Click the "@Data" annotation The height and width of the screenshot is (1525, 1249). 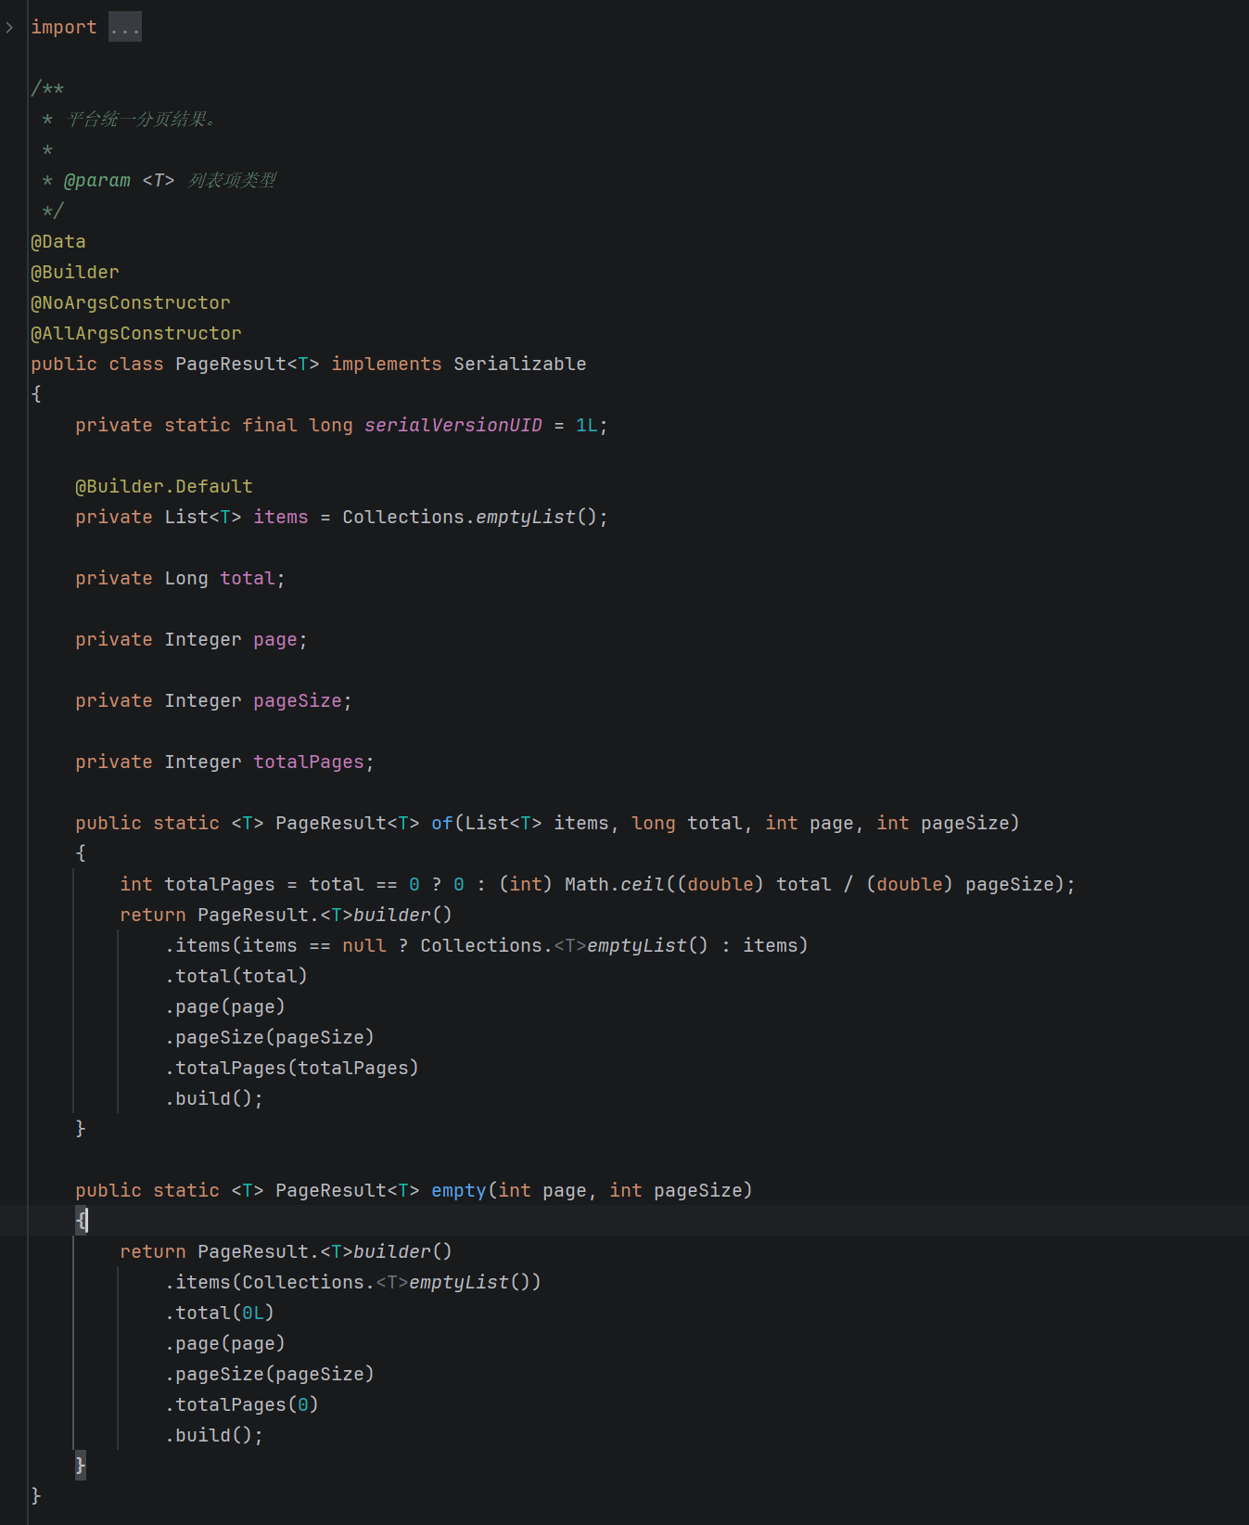[58, 242]
